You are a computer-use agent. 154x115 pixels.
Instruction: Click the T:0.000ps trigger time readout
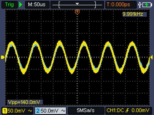coord(121,5)
